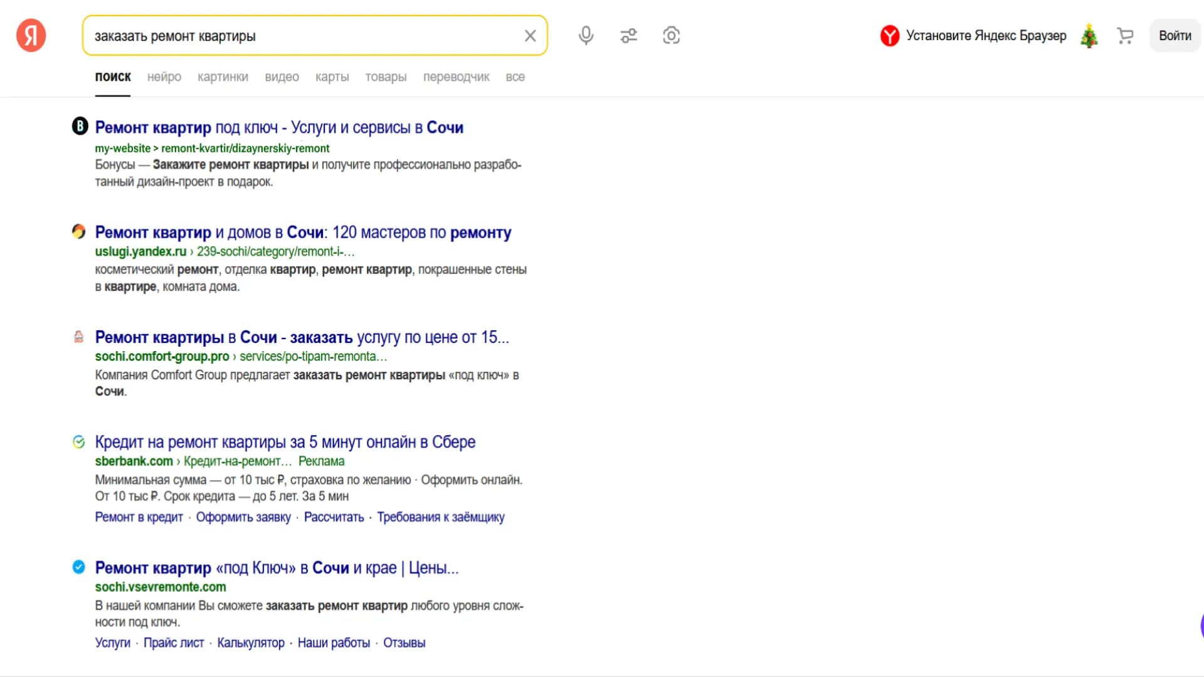Open the Услуги sitelink
The height and width of the screenshot is (677, 1204).
point(112,643)
